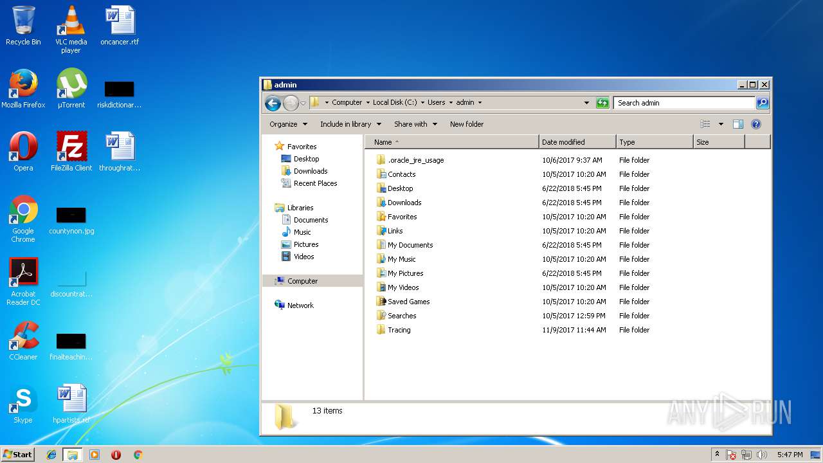The image size is (823, 463).
Task: Click the taskbar clock showing 5:47 PM
Action: point(790,455)
